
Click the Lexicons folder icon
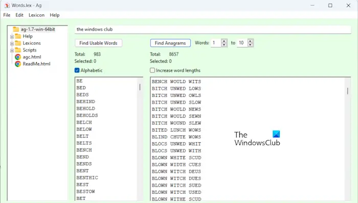click(x=18, y=43)
